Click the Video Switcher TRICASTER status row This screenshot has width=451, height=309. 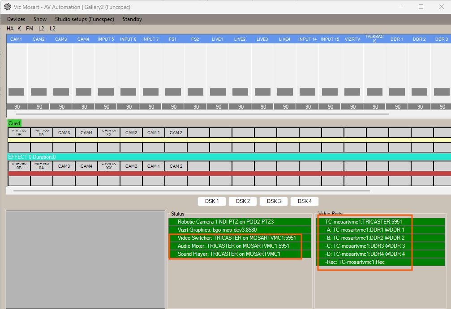(x=236, y=238)
